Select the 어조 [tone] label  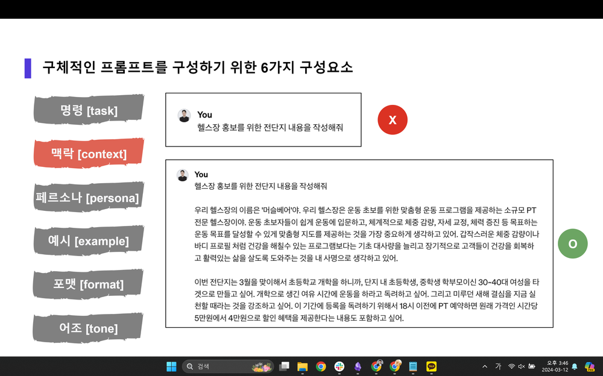pyautogui.click(x=89, y=328)
